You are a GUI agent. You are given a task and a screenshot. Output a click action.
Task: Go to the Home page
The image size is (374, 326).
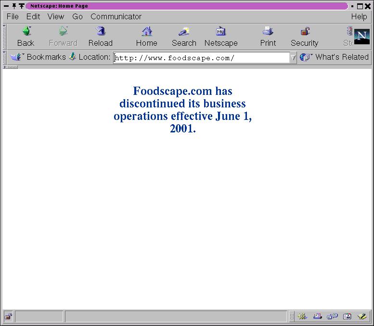[147, 37]
